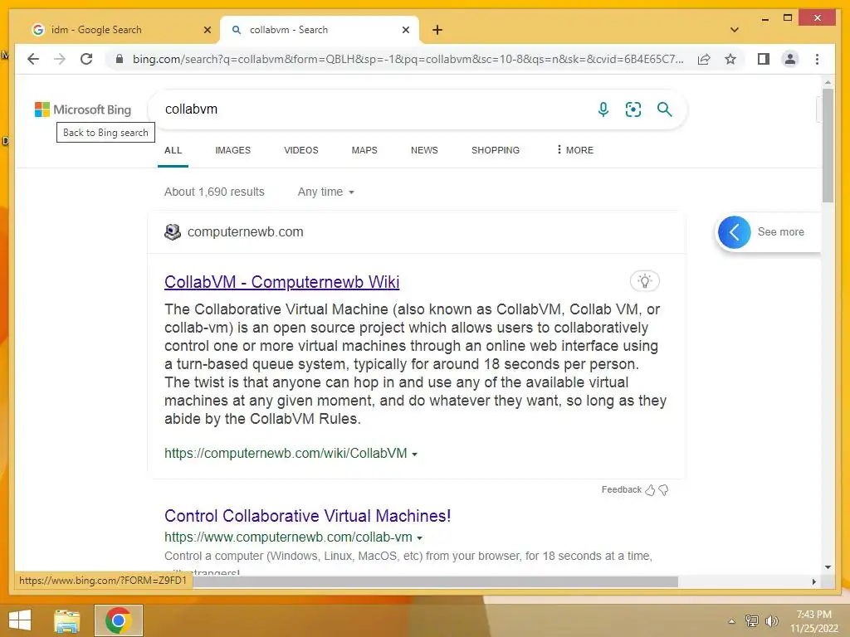Bookmark this tab with star

(x=730, y=59)
